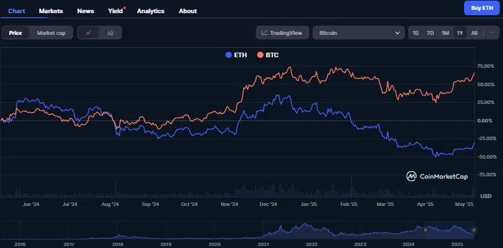503x248 pixels.
Task: Click the TradingView chart icon button
Action: pyautogui.click(x=282, y=33)
